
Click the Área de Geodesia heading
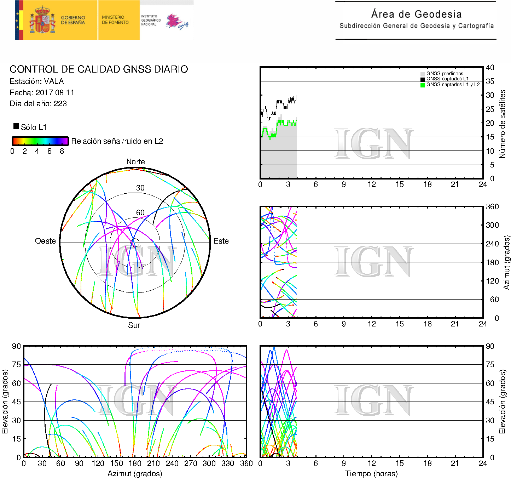pyautogui.click(x=416, y=14)
